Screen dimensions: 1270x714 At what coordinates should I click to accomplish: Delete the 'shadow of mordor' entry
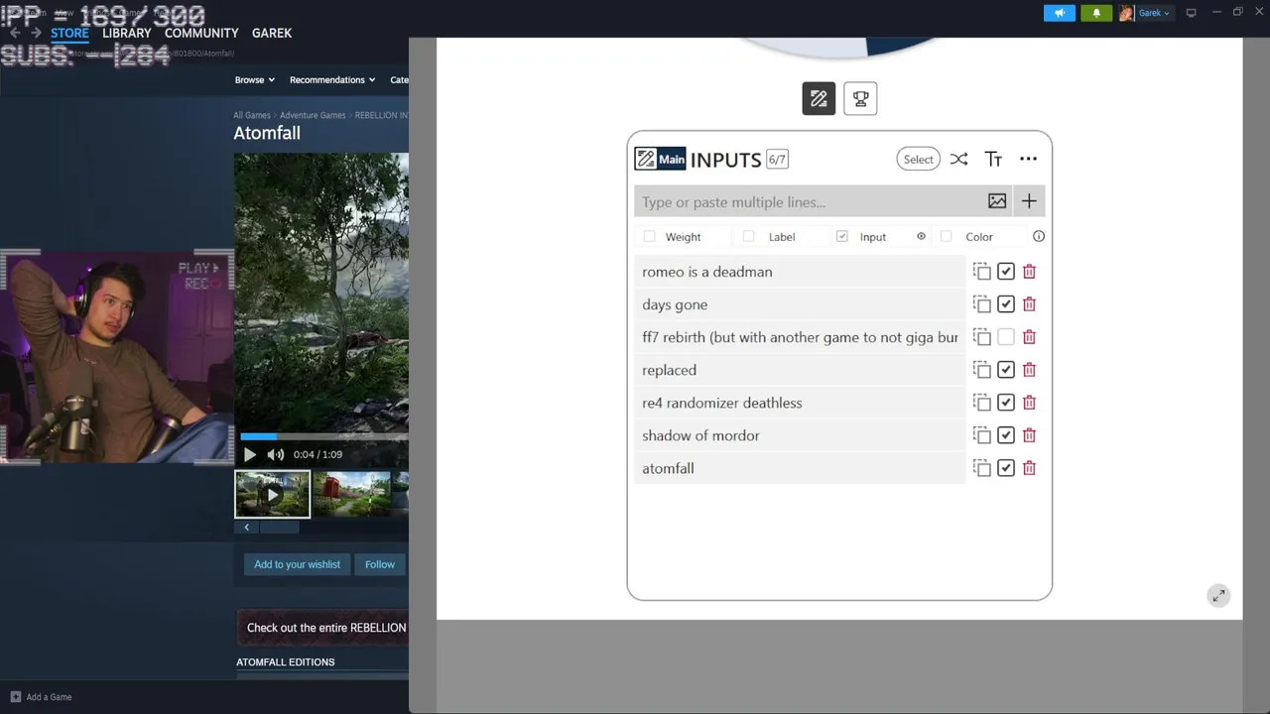point(1029,434)
